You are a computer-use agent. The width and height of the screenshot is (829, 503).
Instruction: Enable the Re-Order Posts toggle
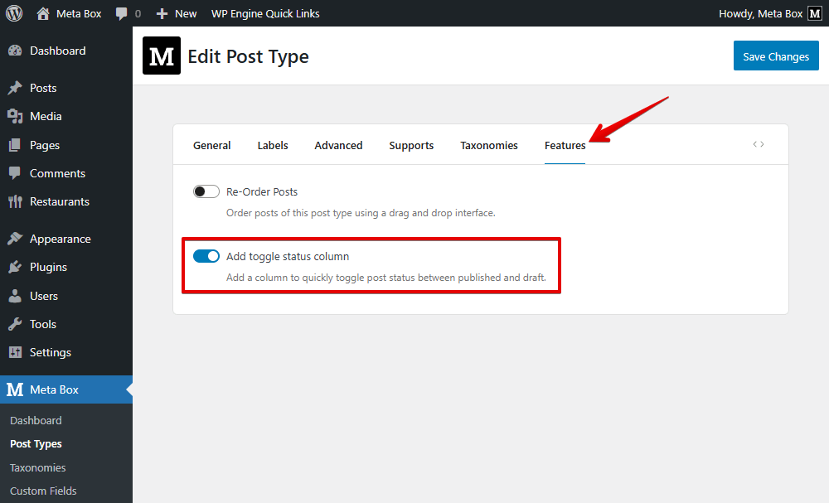(206, 191)
